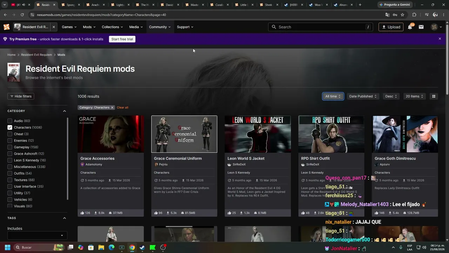Open the Community menu
Screen dimensions: 449x253
[160, 27]
